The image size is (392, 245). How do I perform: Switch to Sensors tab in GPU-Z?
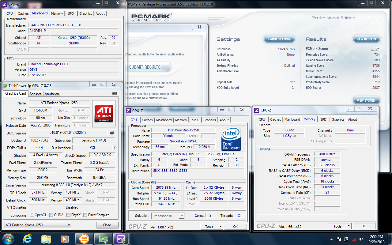[36, 94]
